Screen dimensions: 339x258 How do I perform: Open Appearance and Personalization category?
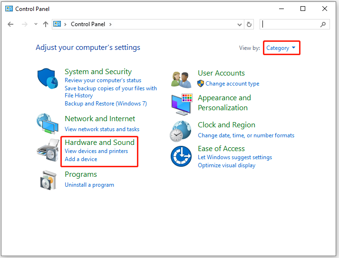tap(224, 103)
